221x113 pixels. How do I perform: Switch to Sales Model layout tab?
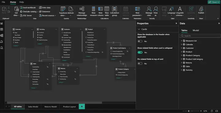click(x=33, y=107)
